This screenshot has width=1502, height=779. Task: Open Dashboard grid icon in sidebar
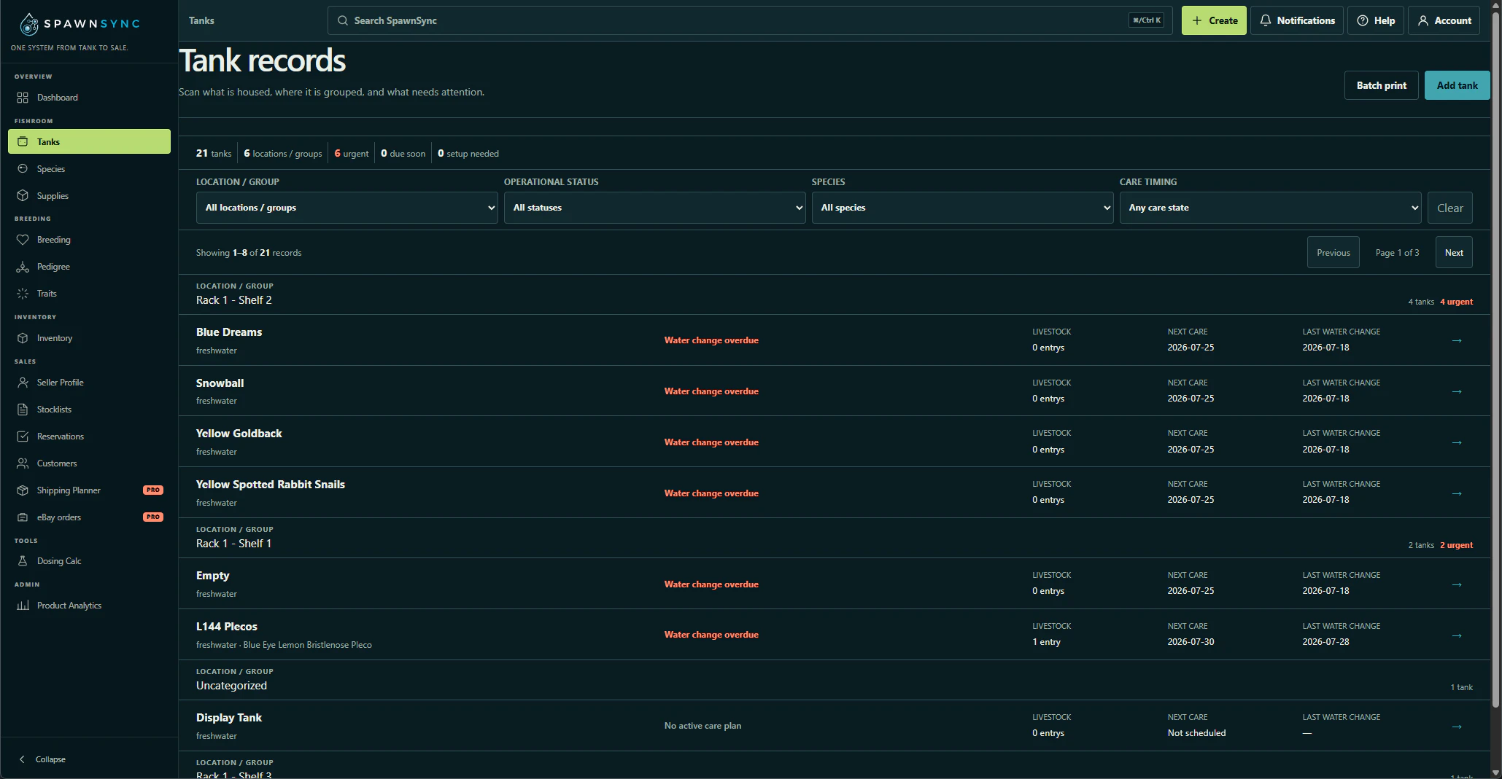click(23, 98)
